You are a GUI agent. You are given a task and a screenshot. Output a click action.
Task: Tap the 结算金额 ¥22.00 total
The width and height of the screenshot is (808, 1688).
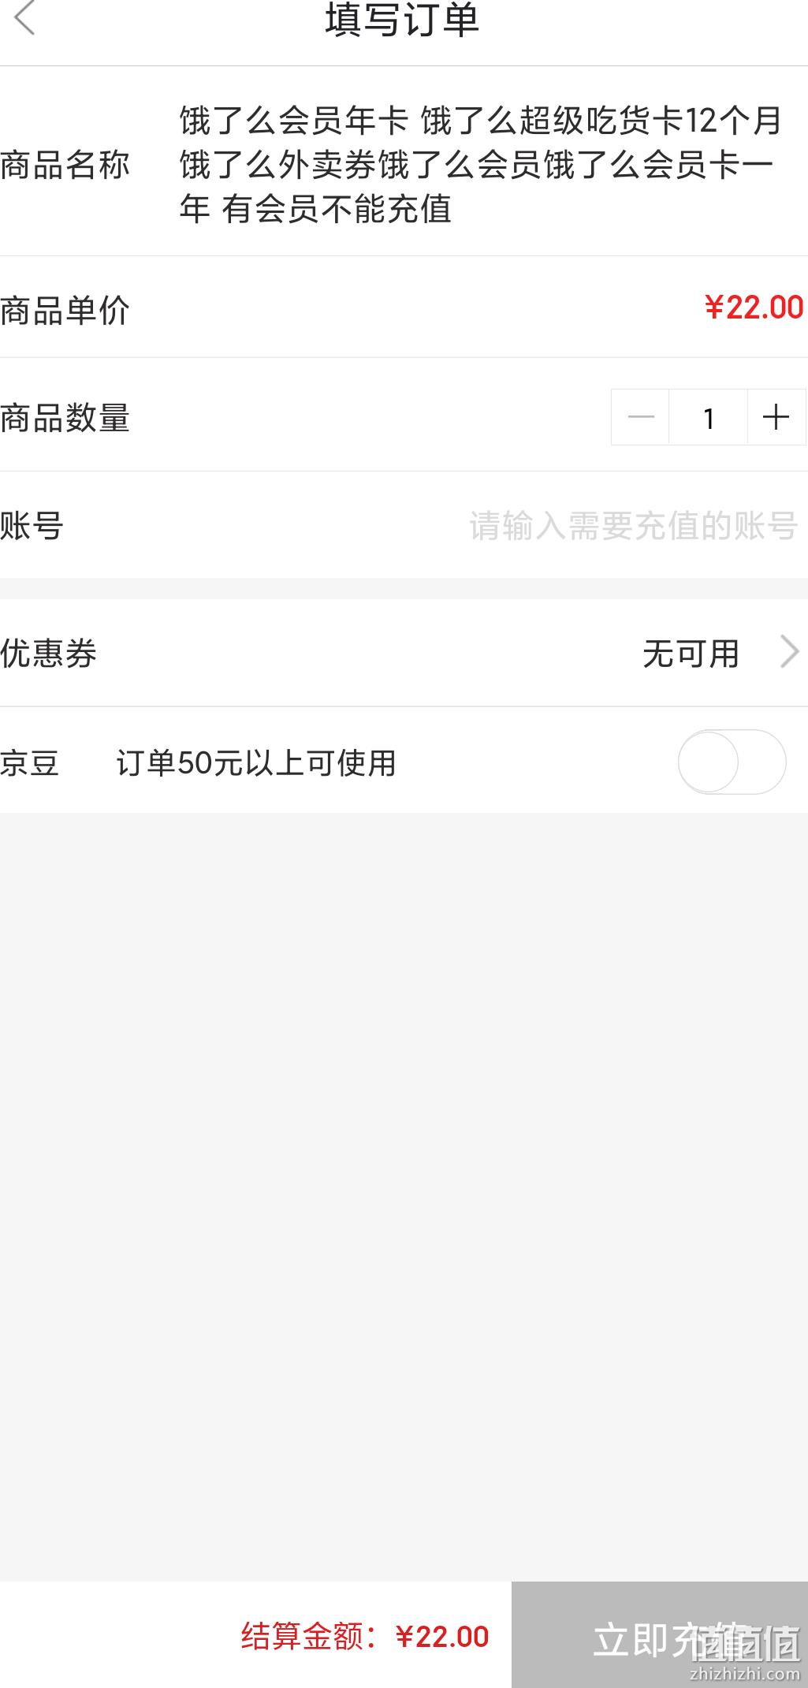pos(365,1636)
